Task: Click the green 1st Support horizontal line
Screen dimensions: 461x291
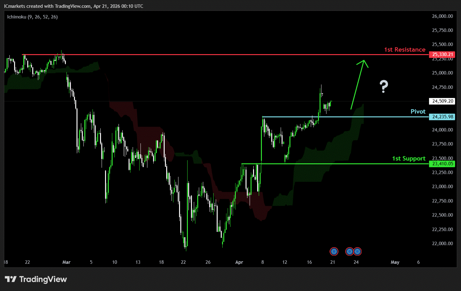Action: pyautogui.click(x=345, y=164)
